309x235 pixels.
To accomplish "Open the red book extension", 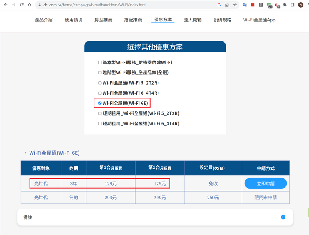I will pos(253,5).
